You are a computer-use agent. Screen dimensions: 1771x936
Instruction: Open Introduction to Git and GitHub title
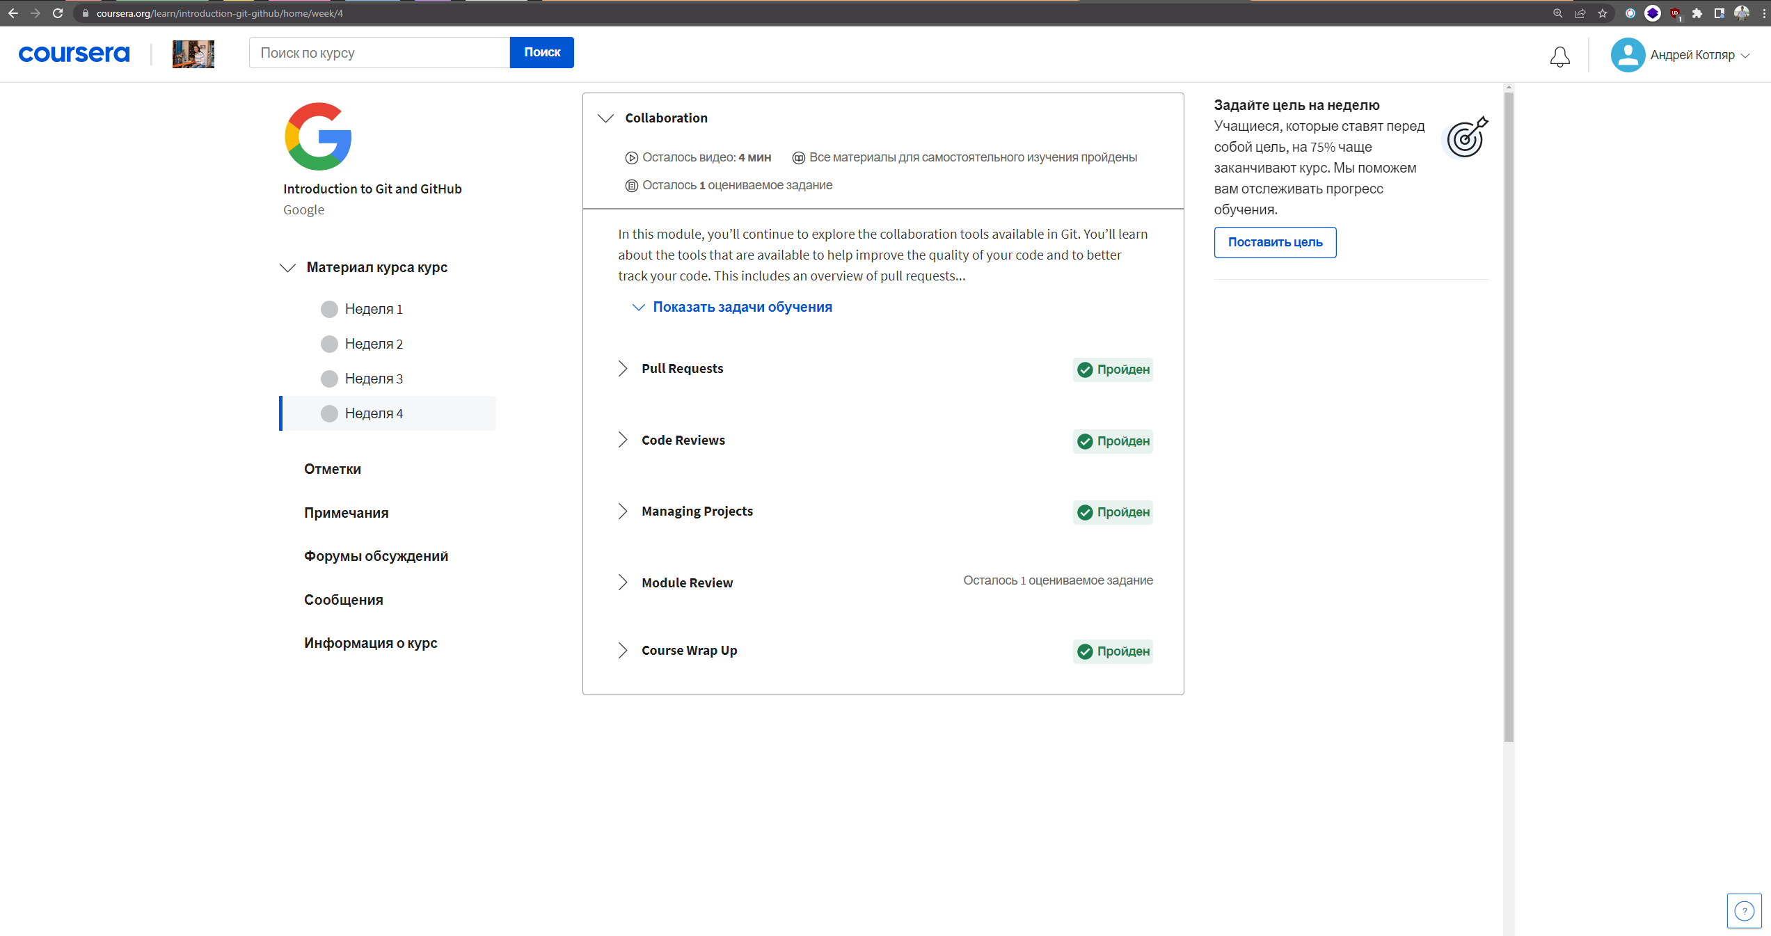(372, 189)
